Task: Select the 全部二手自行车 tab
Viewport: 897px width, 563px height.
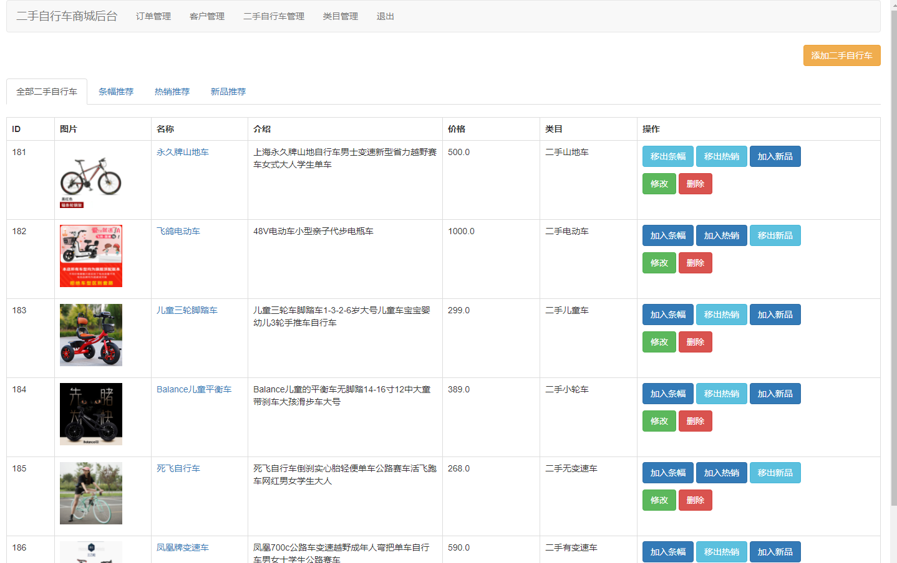Action: (47, 91)
